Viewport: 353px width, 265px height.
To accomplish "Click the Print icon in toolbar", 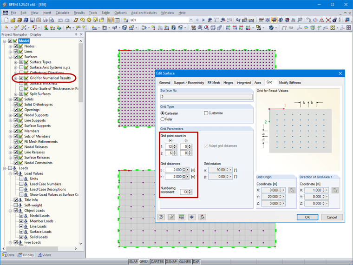I will (x=45, y=20).
